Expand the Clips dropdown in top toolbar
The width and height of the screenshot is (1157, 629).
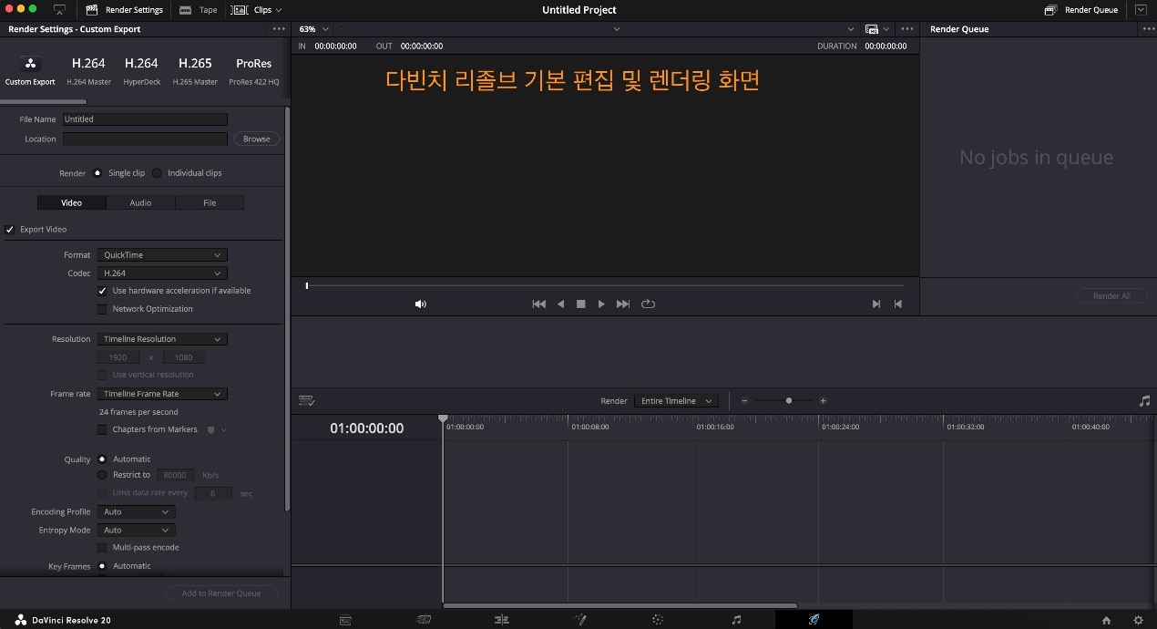[256, 10]
